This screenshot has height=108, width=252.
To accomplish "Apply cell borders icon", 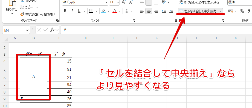I will point(91,11).
